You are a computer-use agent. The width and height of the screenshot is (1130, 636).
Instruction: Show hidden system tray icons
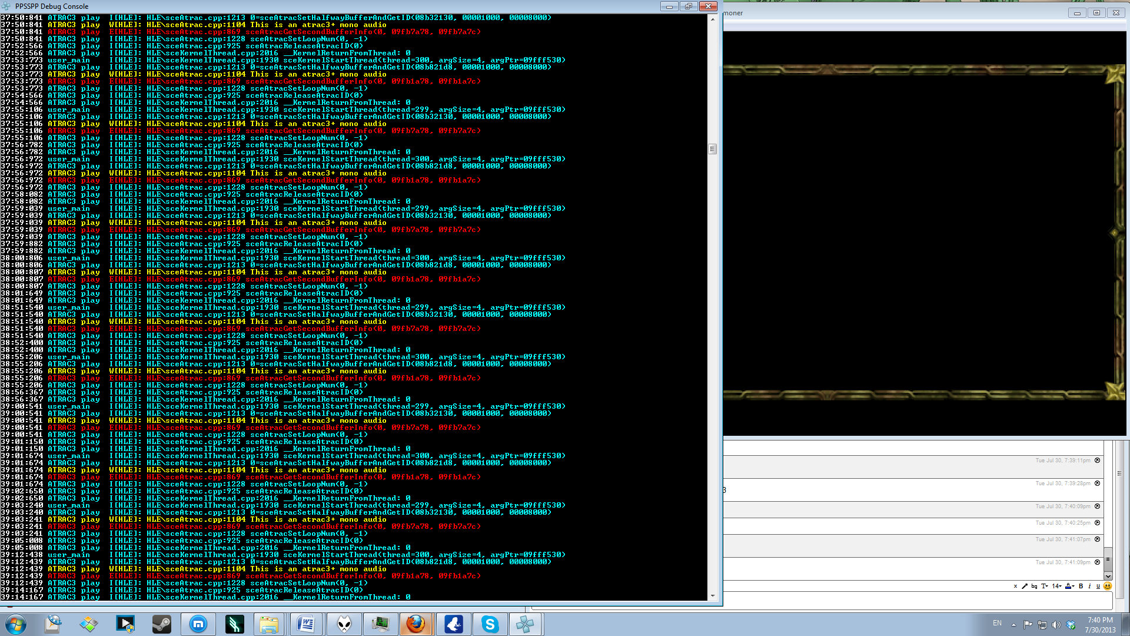1013,625
